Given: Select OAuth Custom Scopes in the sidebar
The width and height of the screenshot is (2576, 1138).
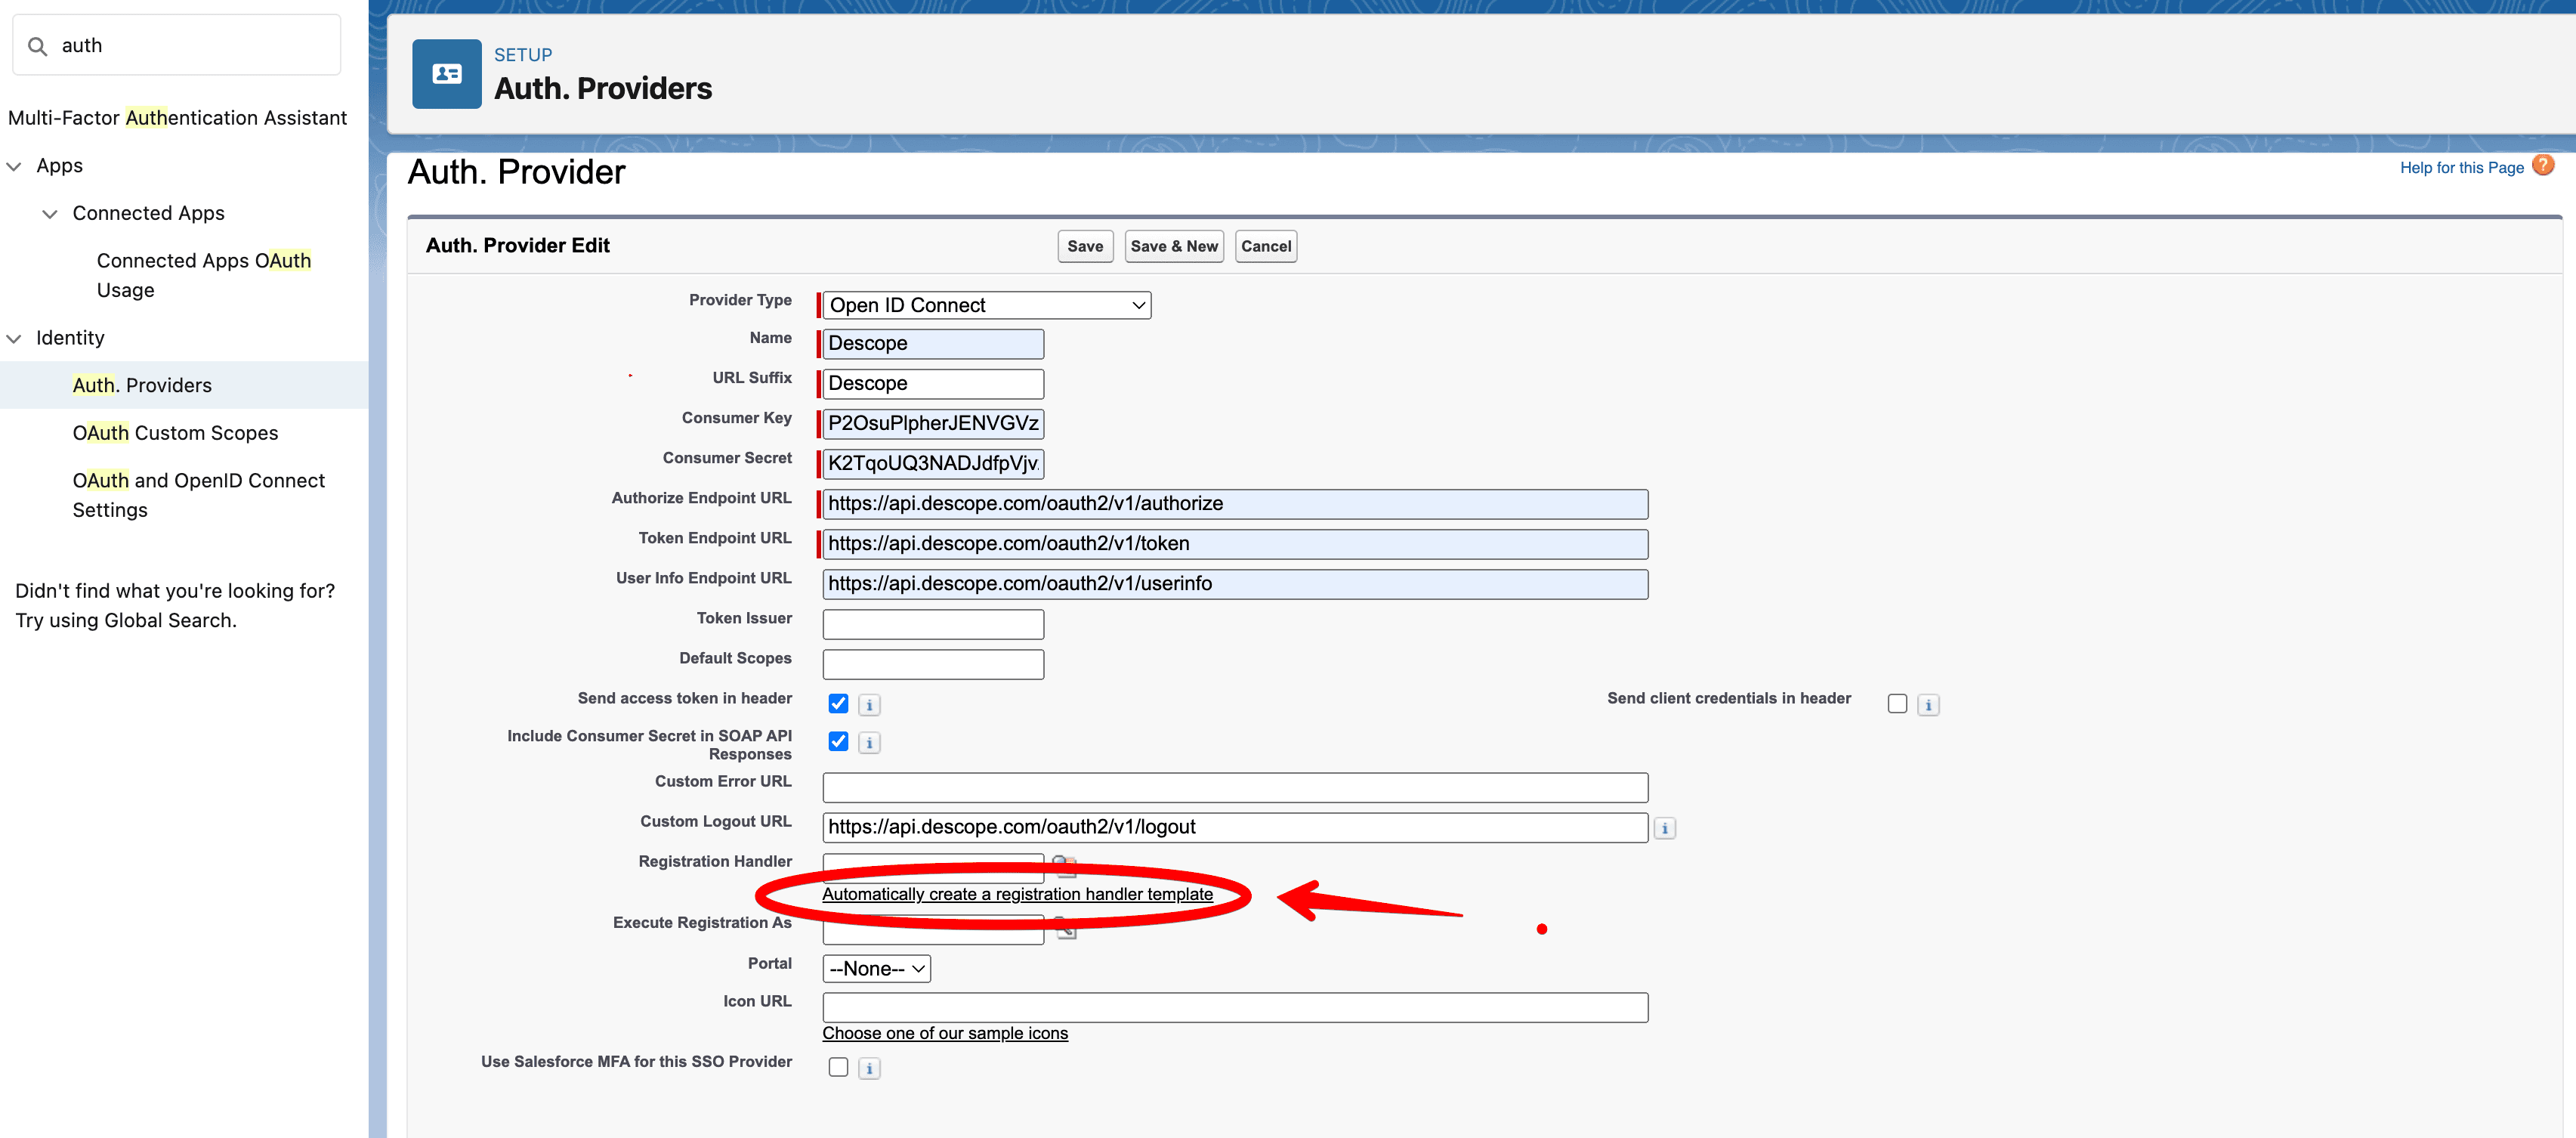Looking at the screenshot, I should [x=175, y=432].
